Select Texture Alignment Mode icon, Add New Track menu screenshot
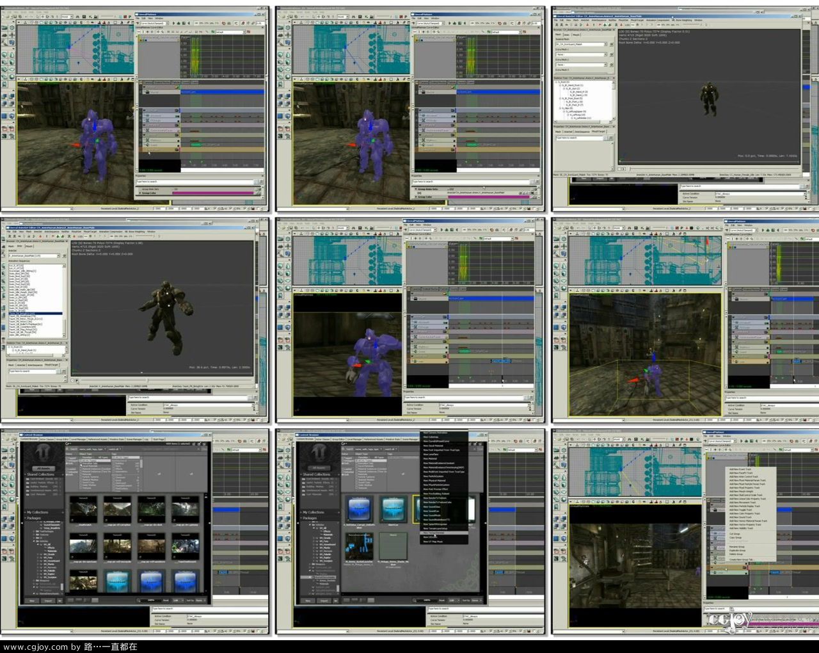The width and height of the screenshot is (819, 653). [564, 458]
